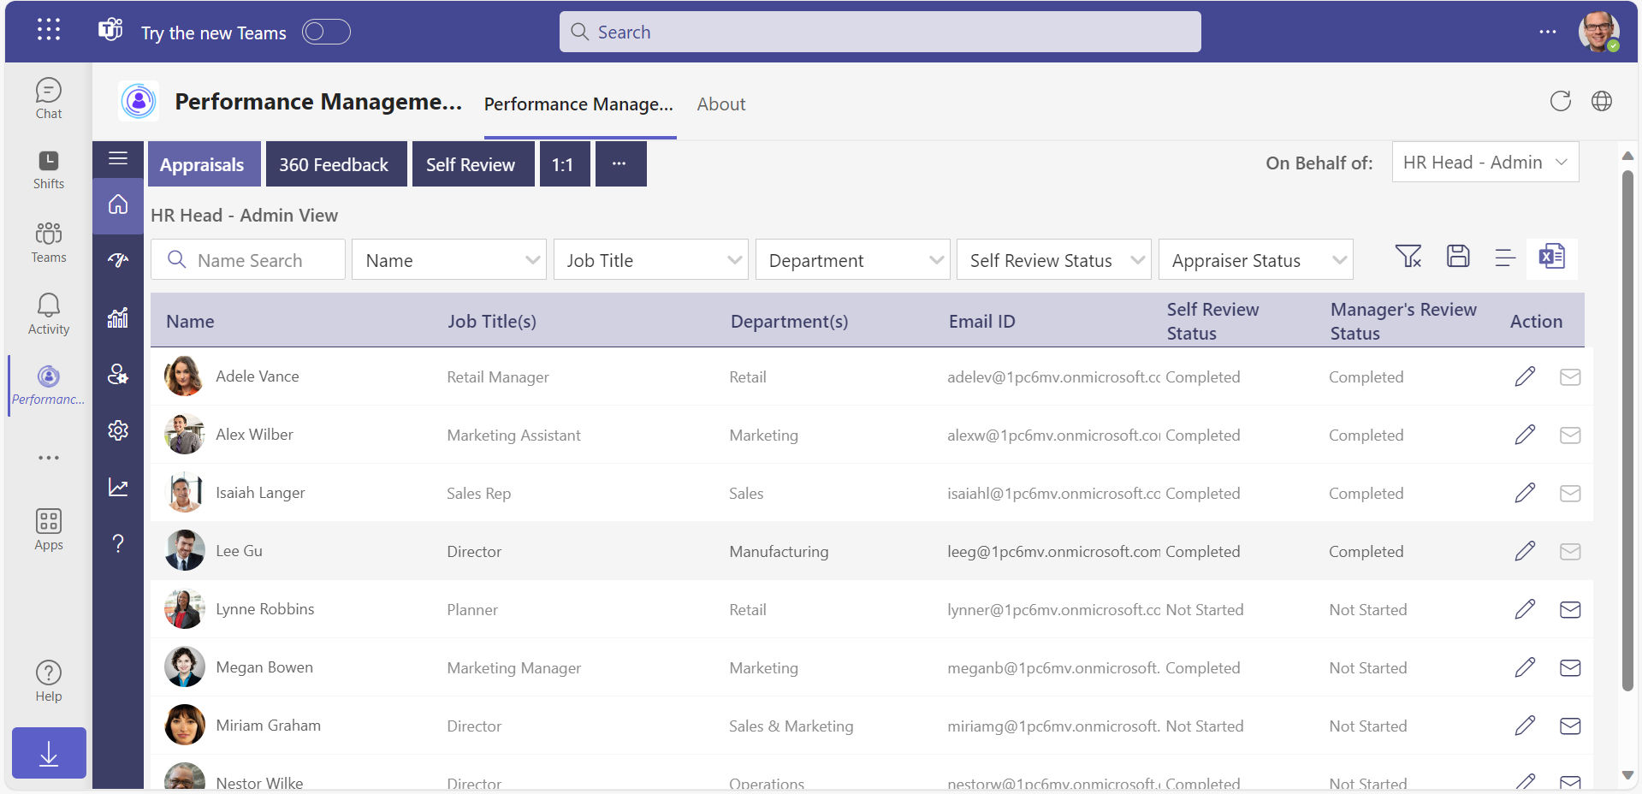Edit Lee Gu's appraisal with pencil
Viewport: 1642px width, 794px height.
pos(1525,551)
